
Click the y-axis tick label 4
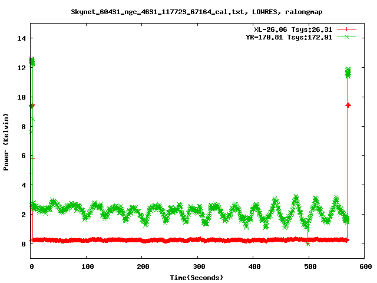[24, 185]
